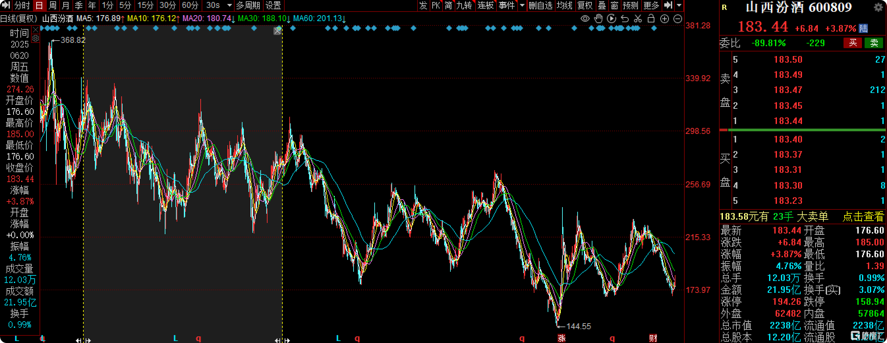Select the 5分 five-minute chart
Screen dimensions: 887x343
click(x=125, y=5)
